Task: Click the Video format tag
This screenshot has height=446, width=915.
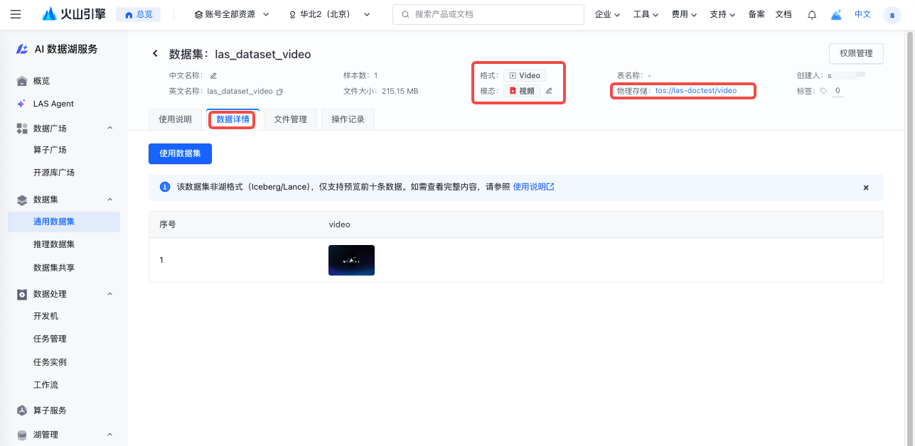Action: 525,75
